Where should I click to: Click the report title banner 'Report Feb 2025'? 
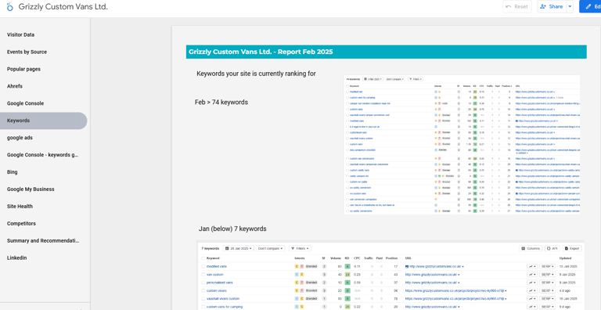(x=387, y=52)
